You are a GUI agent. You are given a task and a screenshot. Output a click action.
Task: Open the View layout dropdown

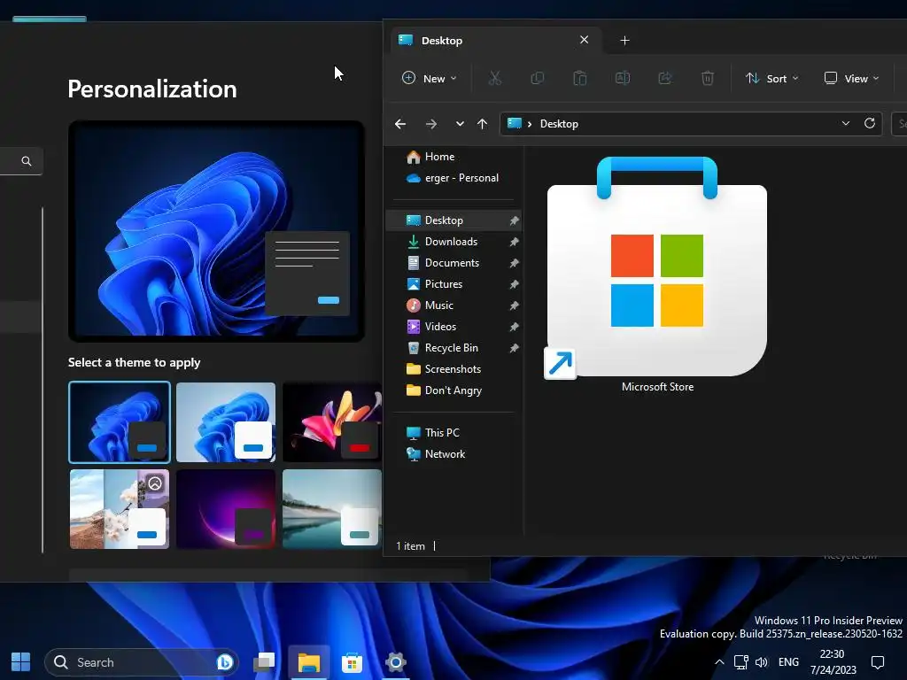[x=851, y=78]
